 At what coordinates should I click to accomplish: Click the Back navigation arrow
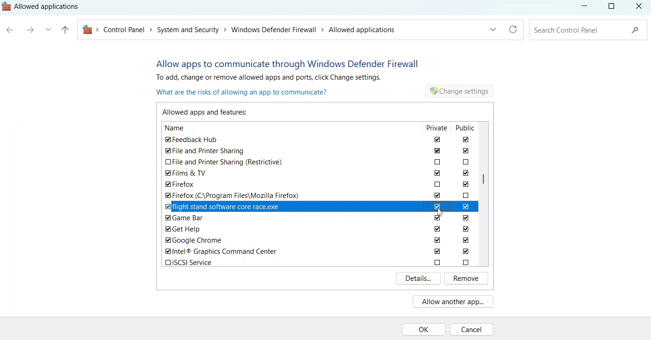[10, 30]
